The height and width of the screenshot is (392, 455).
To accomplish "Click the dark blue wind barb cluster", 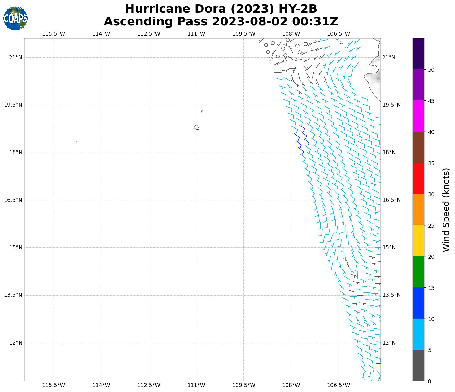I will [301, 140].
